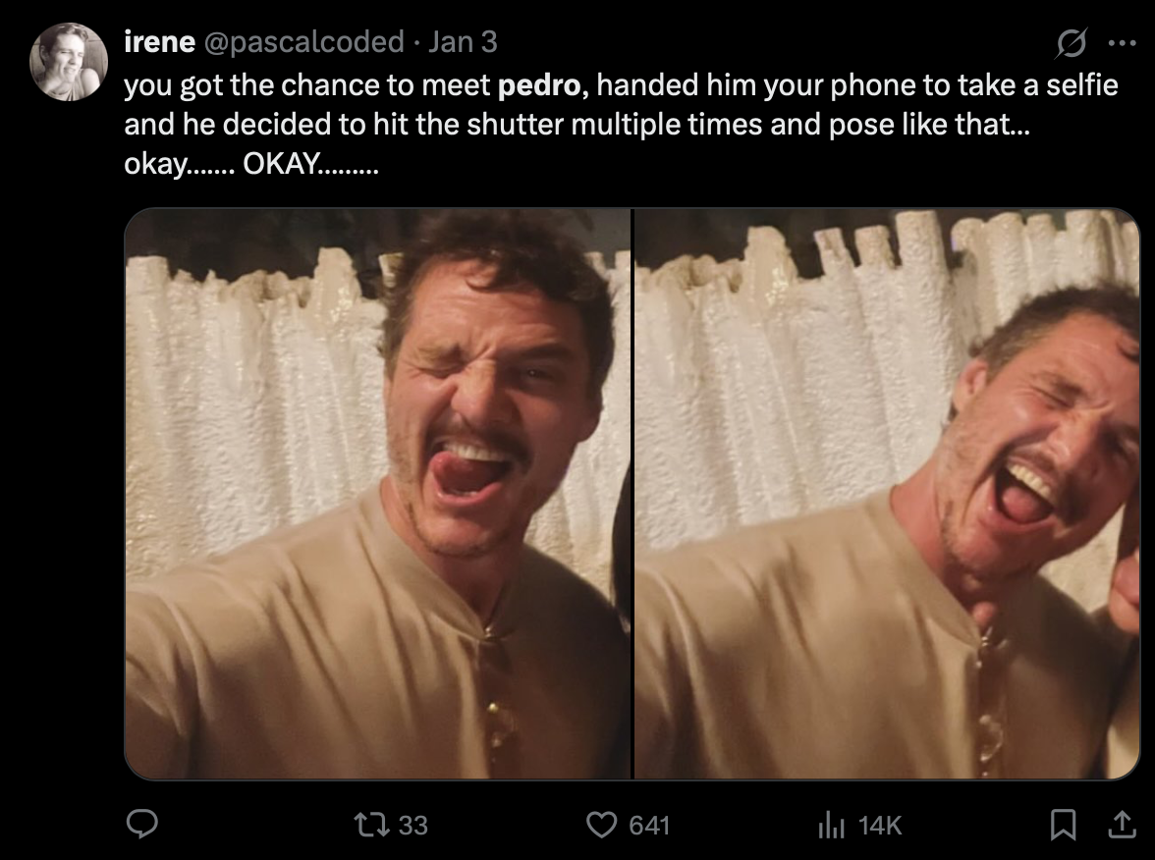The height and width of the screenshot is (860, 1155).
Task: Click the 'okay....... OKAY' tweet line
Action: point(250,164)
